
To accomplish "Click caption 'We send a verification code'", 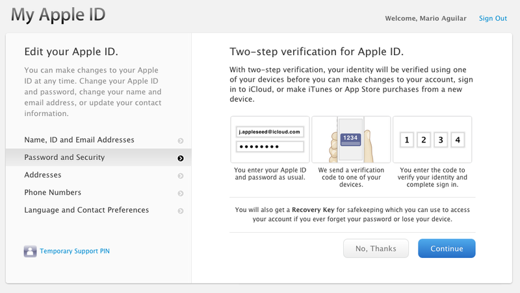I will coord(351,177).
